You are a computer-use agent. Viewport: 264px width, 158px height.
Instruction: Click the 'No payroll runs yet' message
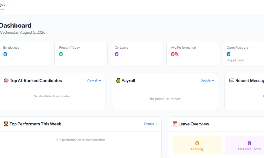[165, 99]
